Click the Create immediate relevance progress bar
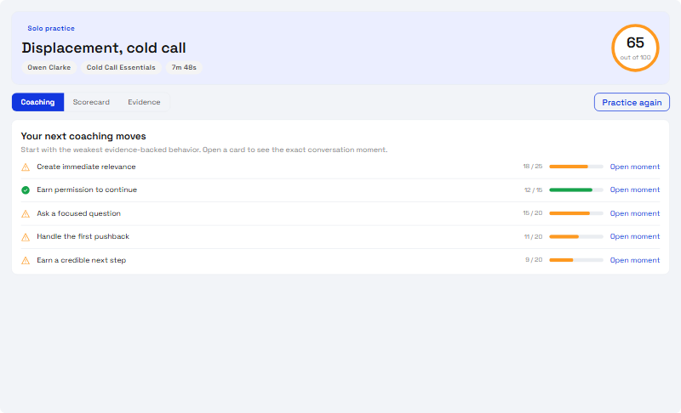The height and width of the screenshot is (413, 681). [x=576, y=167]
